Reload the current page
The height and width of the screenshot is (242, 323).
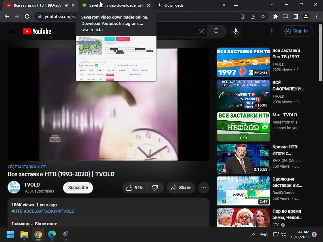(27, 16)
